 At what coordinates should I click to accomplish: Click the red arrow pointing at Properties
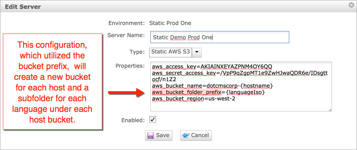(125, 93)
